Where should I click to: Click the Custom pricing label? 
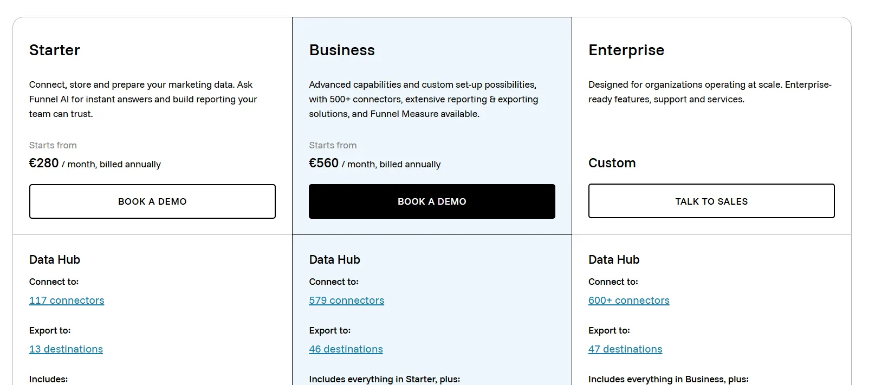[612, 163]
